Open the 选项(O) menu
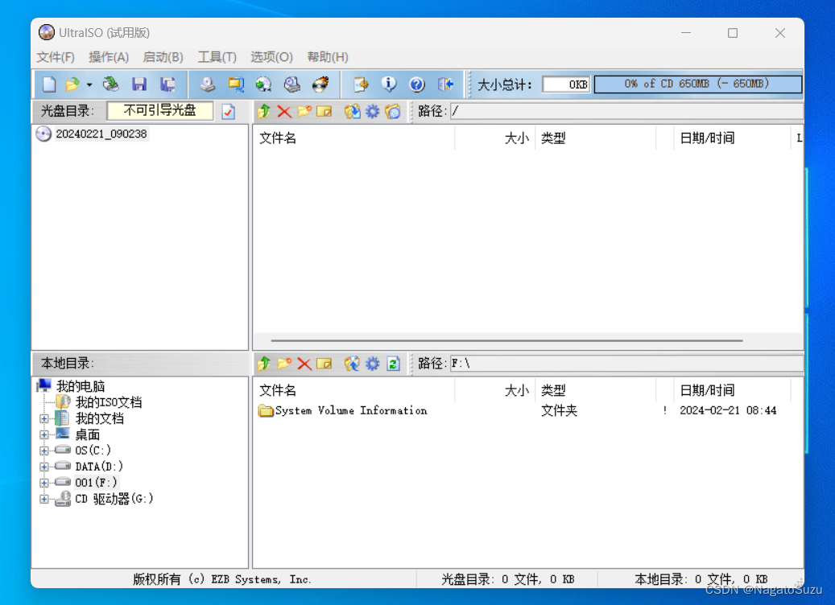This screenshot has width=835, height=605. click(x=271, y=57)
